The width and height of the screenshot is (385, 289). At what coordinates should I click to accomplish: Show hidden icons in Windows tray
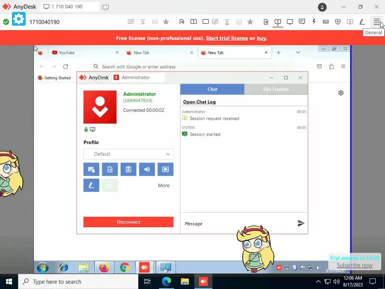click(x=318, y=281)
